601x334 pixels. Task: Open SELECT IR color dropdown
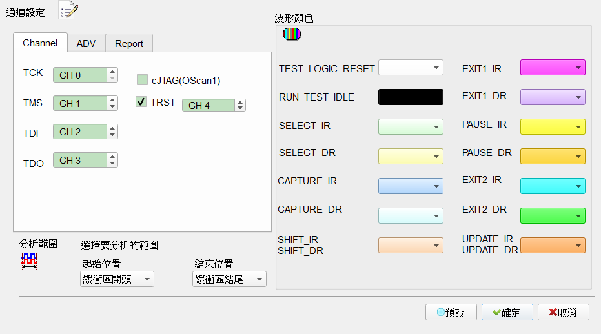pyautogui.click(x=411, y=127)
